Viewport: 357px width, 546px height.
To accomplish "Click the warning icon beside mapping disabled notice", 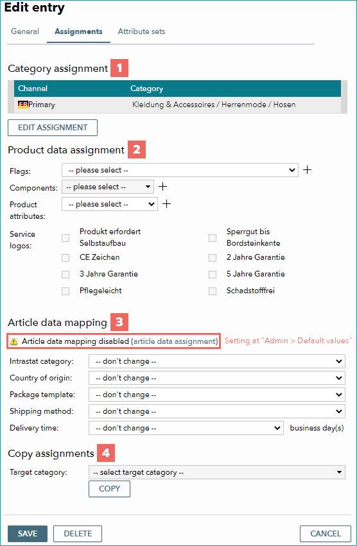I will (x=13, y=341).
